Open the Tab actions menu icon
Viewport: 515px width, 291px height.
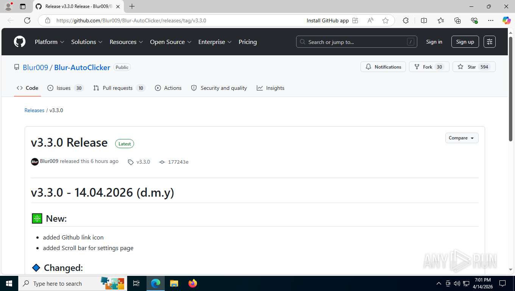click(x=23, y=6)
